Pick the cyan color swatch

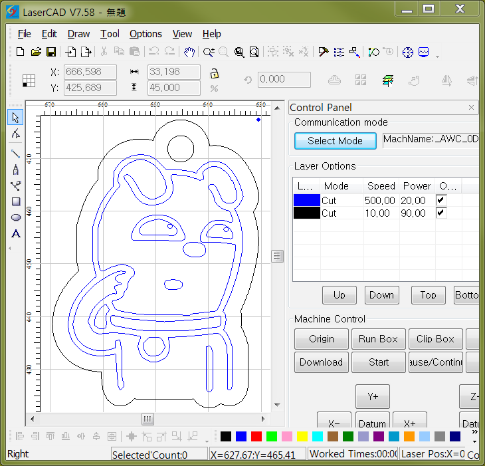(x=318, y=436)
